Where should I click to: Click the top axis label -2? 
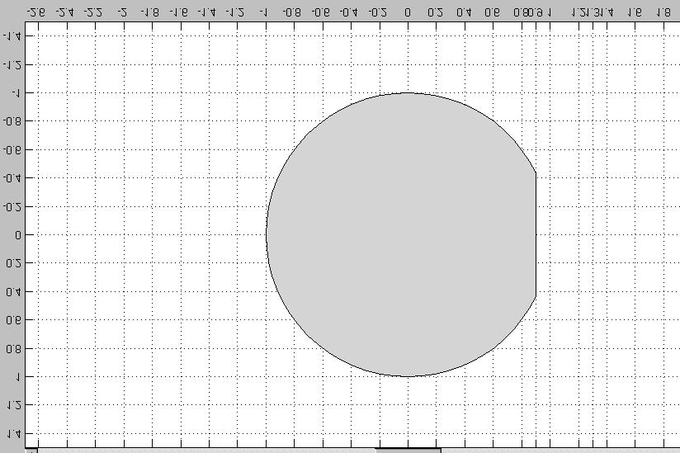(x=123, y=12)
